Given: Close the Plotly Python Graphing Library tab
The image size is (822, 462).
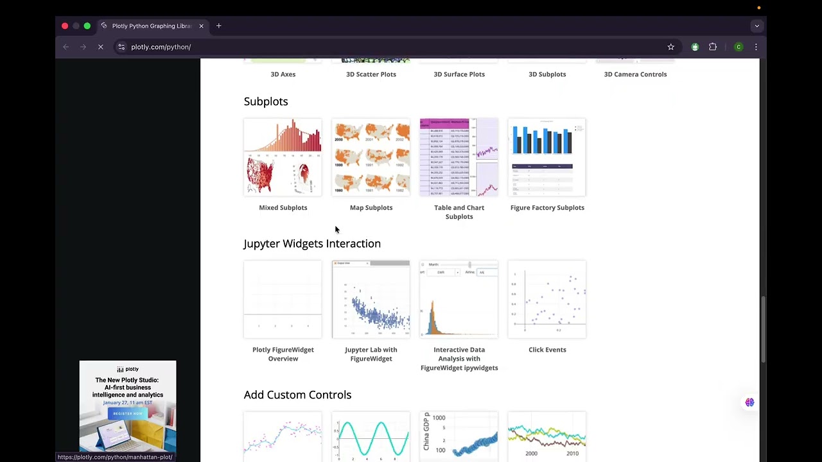Looking at the screenshot, I should click(201, 26).
